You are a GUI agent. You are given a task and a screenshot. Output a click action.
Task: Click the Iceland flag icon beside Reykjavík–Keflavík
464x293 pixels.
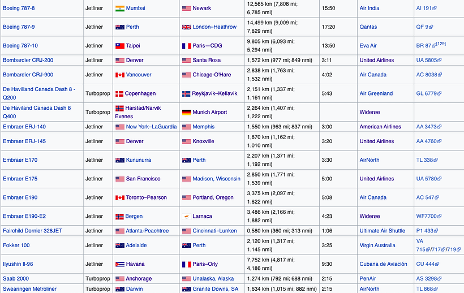[x=186, y=94]
